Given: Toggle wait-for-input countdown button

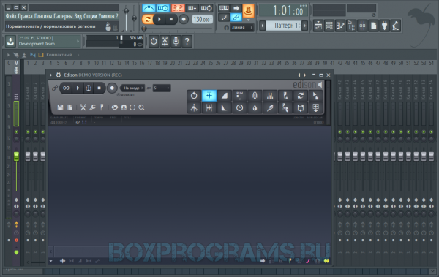Looking at the screenshot, I should click(162, 8).
